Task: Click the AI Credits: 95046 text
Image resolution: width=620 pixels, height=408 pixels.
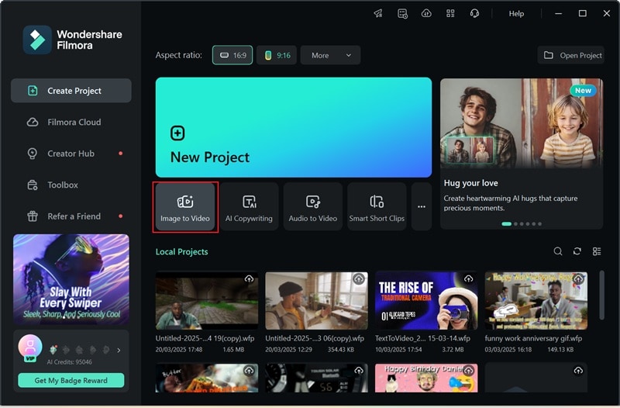Action: (69, 361)
